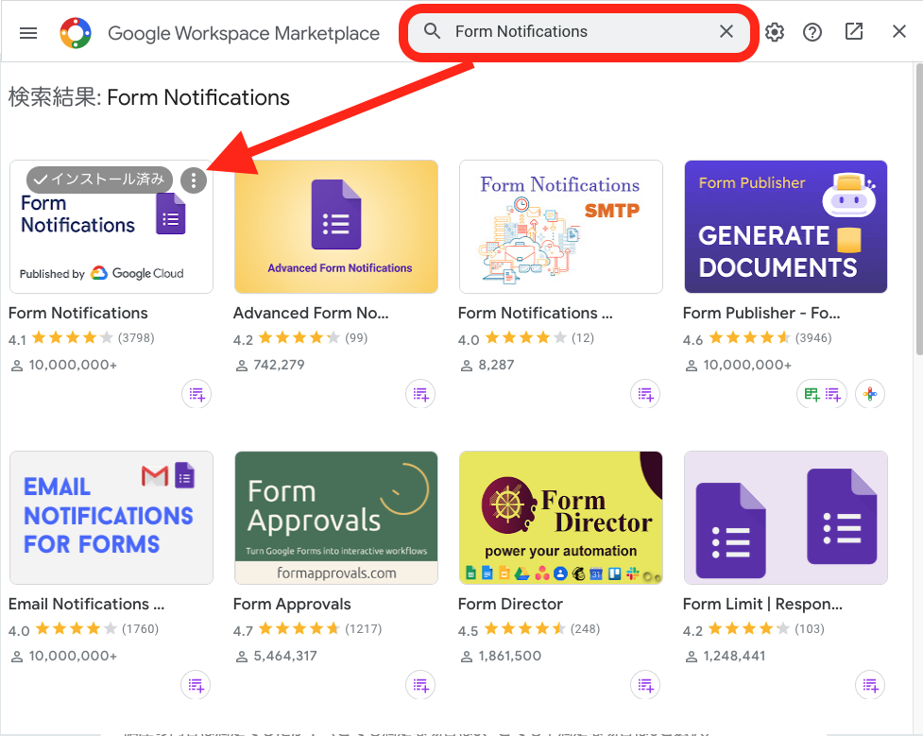Open three-dot options on installed Form Notifications
This screenshot has height=736, width=923.
tap(194, 180)
